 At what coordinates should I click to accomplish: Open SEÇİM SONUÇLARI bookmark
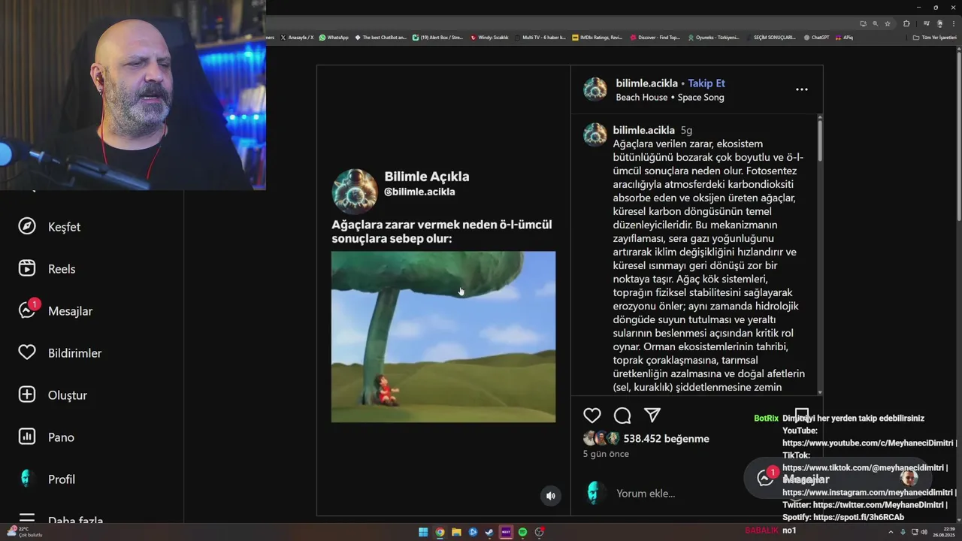[x=770, y=37]
